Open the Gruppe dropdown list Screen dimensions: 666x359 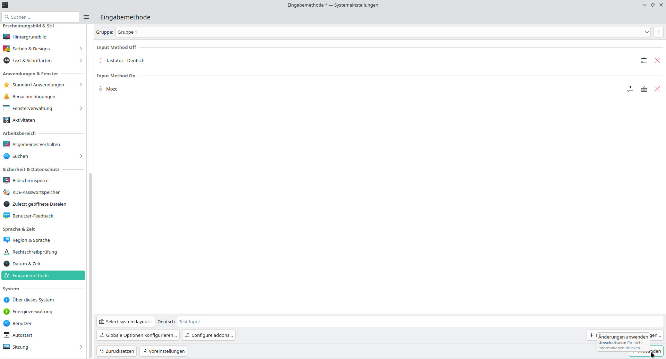(383, 32)
